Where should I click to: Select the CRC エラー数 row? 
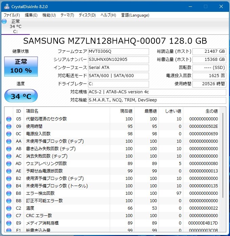(112, 216)
